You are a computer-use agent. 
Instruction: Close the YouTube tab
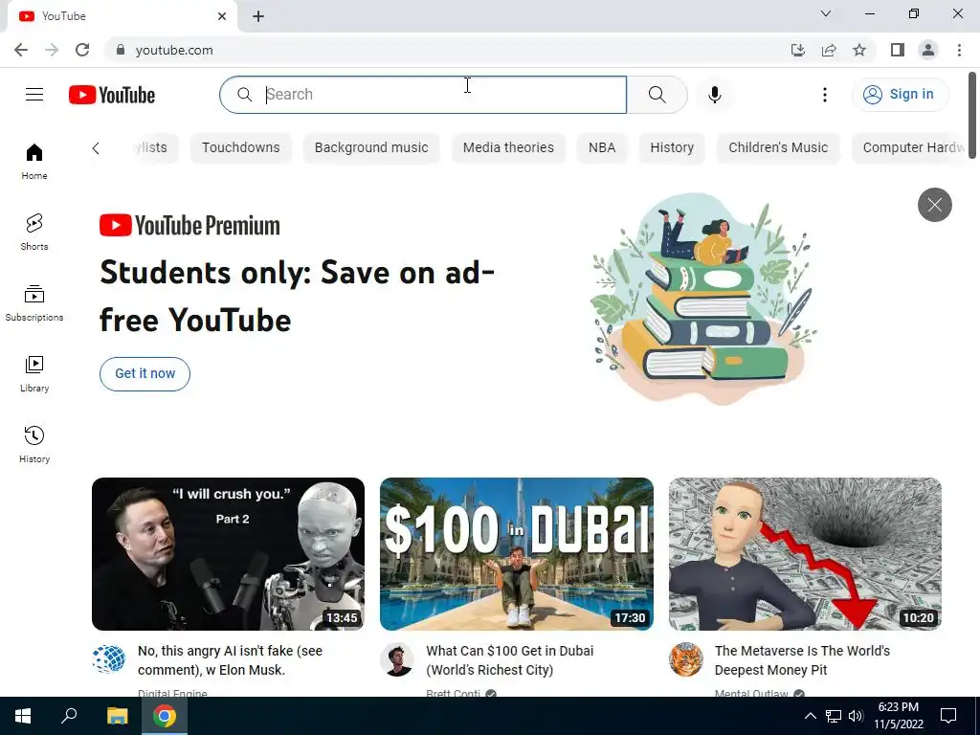[222, 16]
